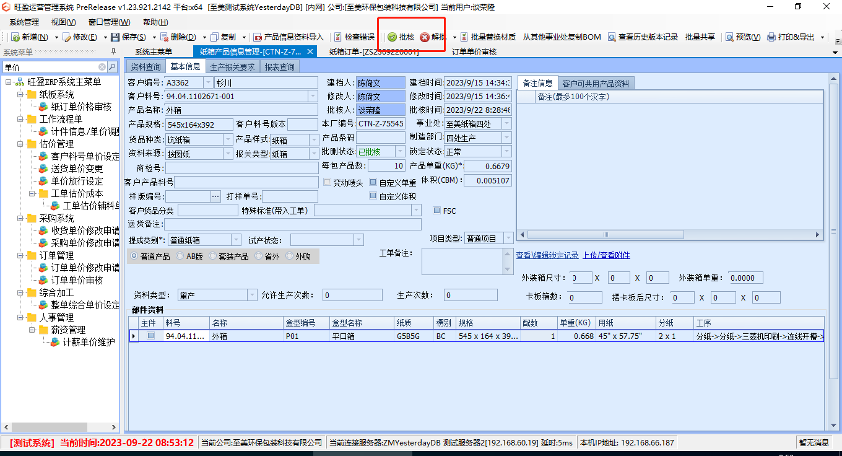Click the 查看\编辑锁定记录 link
842x456 pixels.
(x=547, y=255)
